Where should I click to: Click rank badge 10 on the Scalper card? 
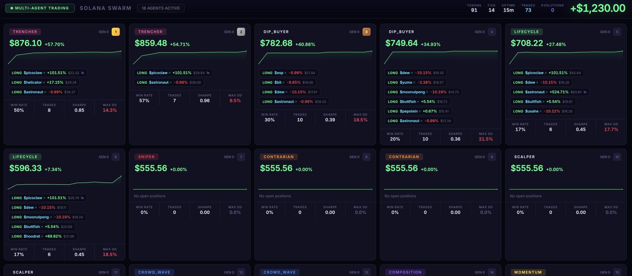coord(617,157)
